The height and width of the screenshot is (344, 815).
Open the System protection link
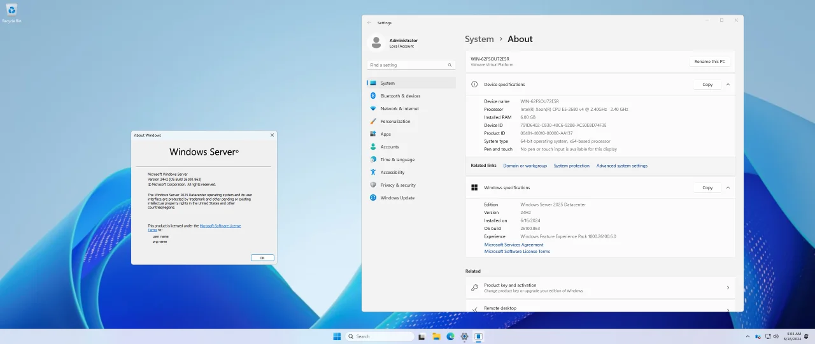point(572,166)
